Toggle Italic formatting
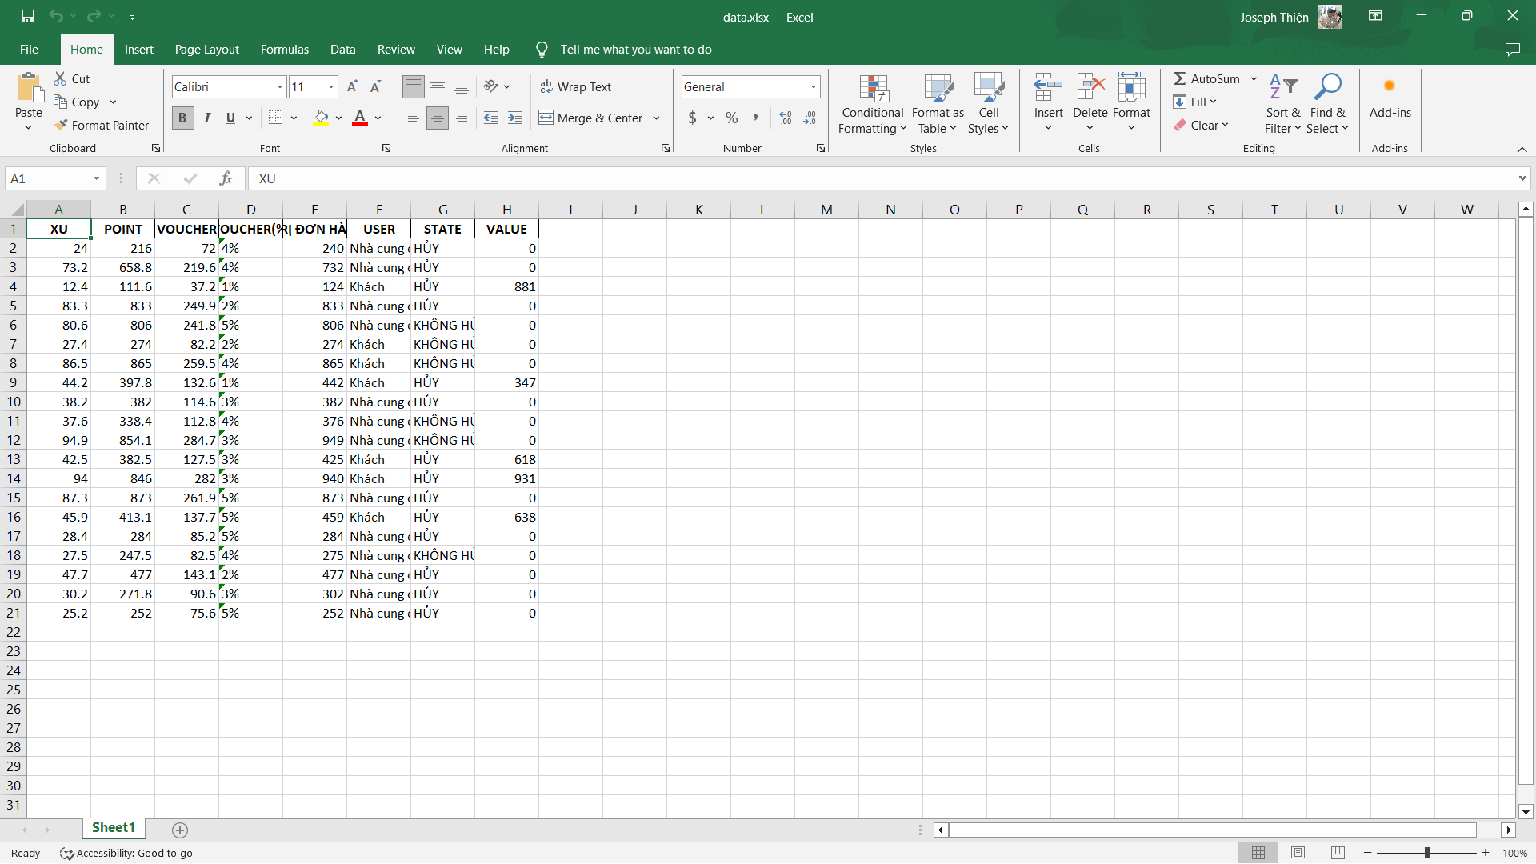Image resolution: width=1536 pixels, height=864 pixels. [207, 118]
